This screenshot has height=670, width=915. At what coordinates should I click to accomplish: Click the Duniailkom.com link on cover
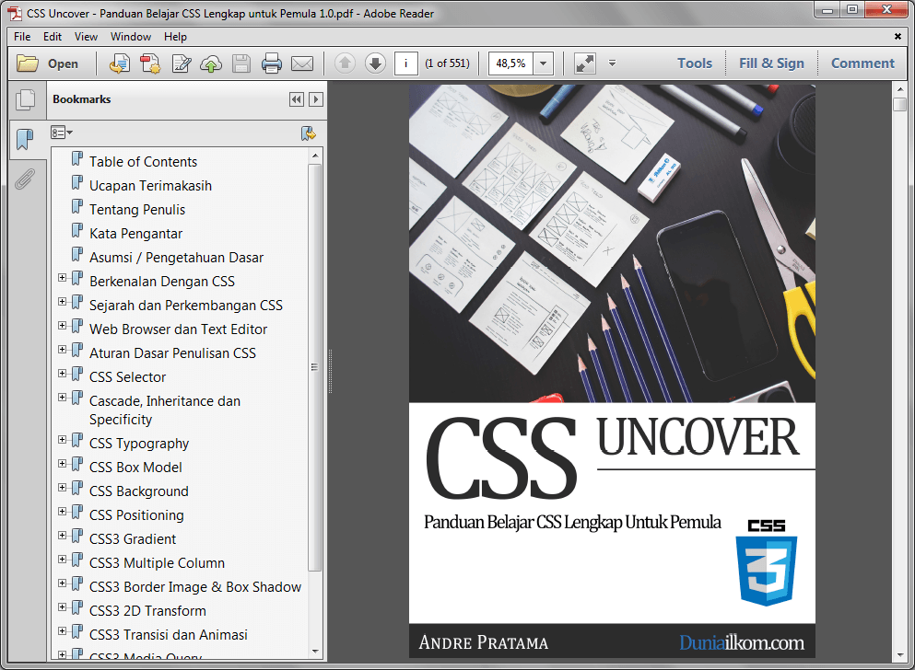pos(742,642)
